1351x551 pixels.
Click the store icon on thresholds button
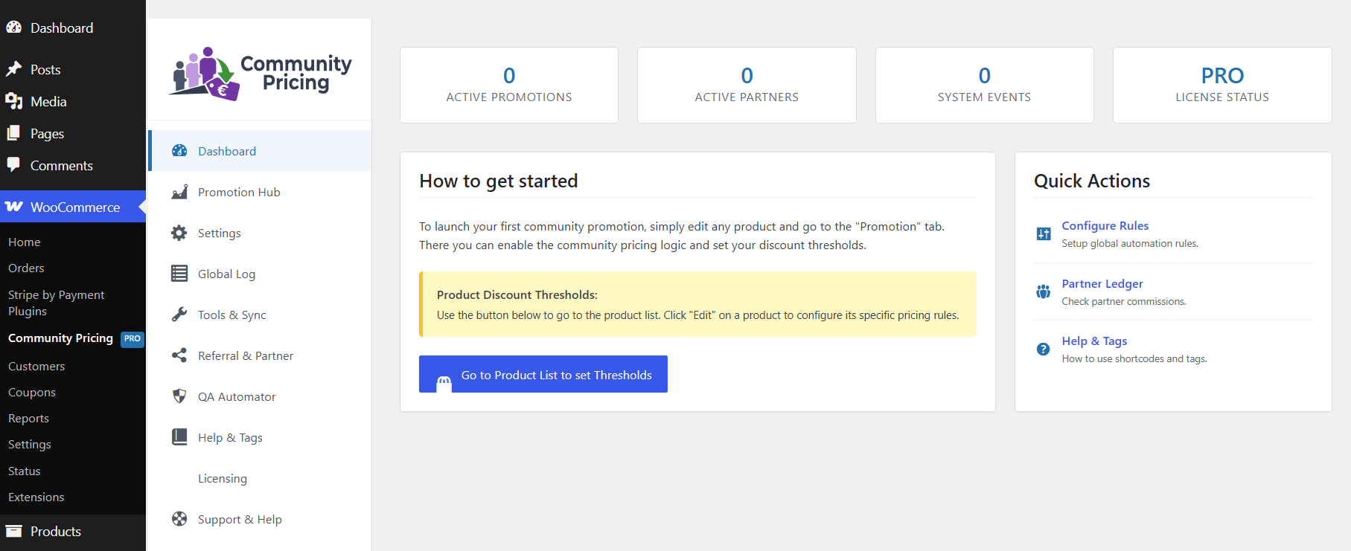(444, 383)
